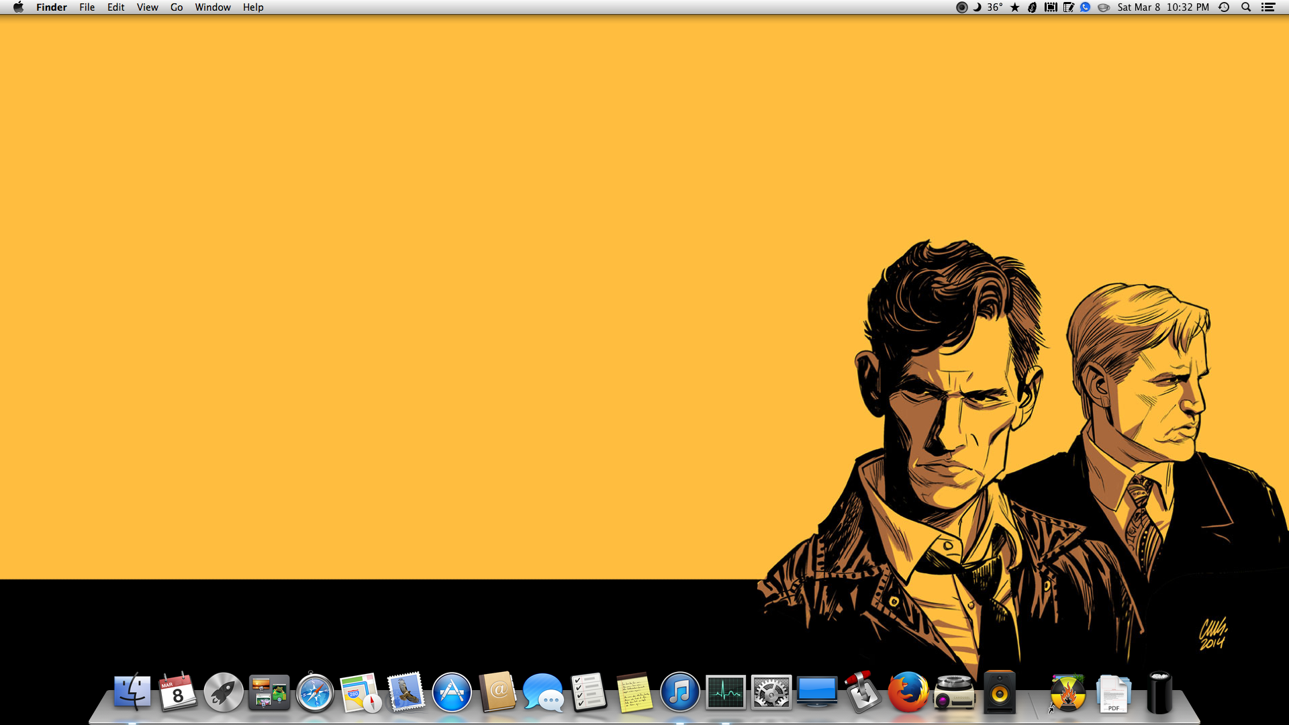The width and height of the screenshot is (1289, 725).
Task: Open System Preferences gear icon
Action: (x=771, y=693)
